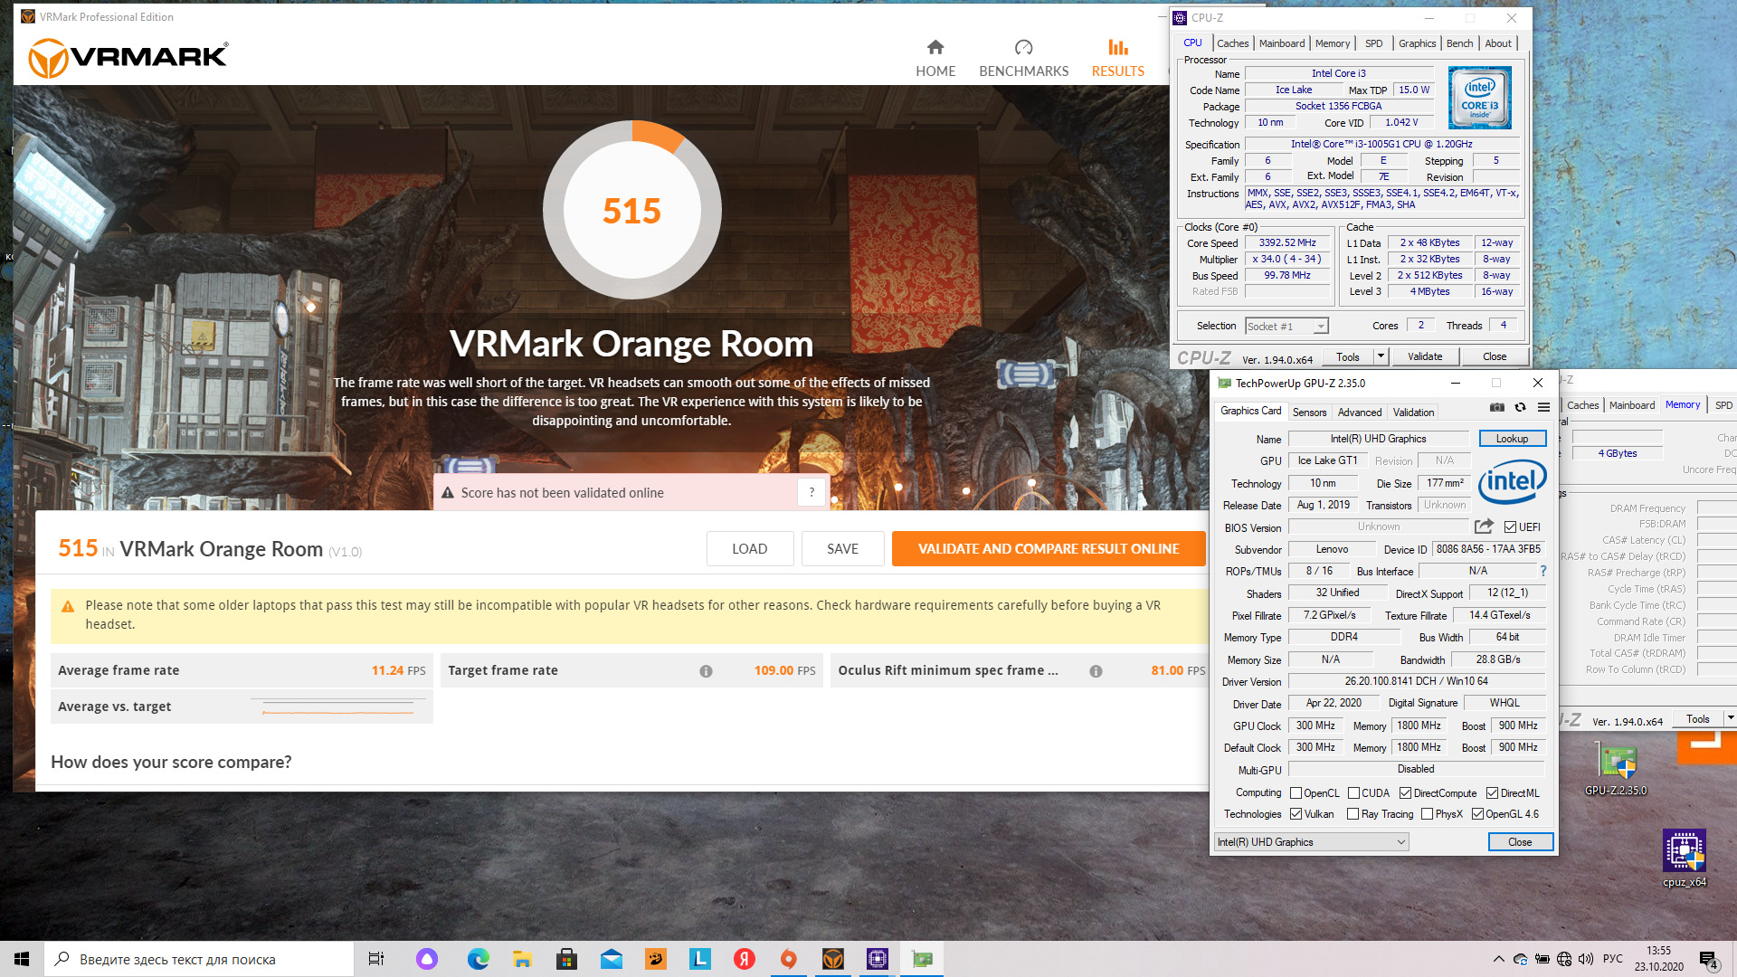This screenshot has height=977, width=1737.
Task: Click the РУС input language indicator
Action: [x=1612, y=959]
